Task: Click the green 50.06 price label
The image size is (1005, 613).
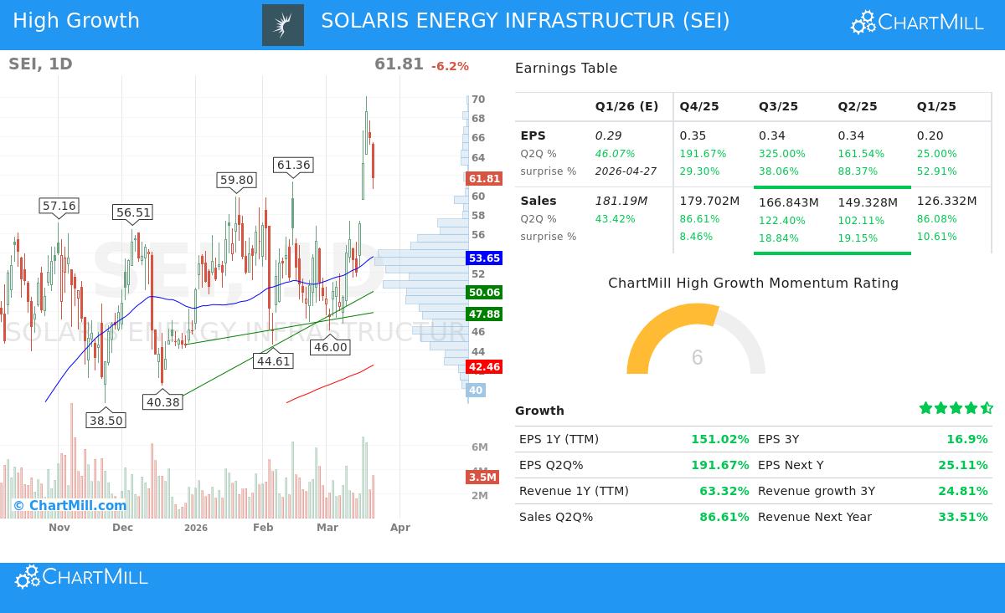Action: click(483, 293)
